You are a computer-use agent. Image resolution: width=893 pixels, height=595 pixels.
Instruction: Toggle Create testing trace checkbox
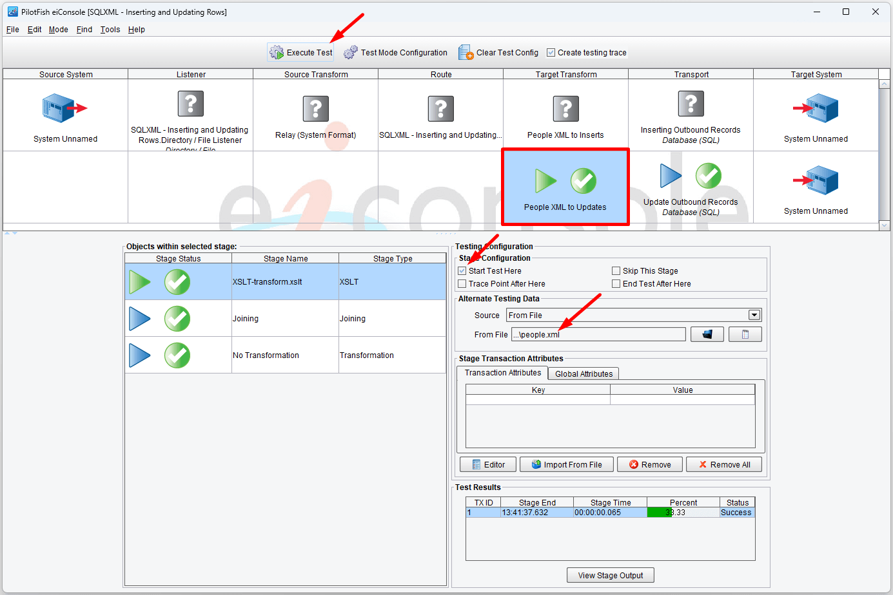tap(551, 53)
